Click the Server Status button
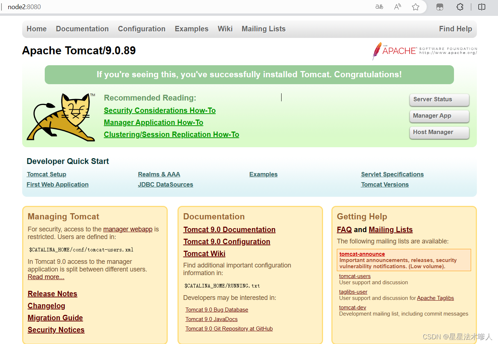 click(439, 99)
